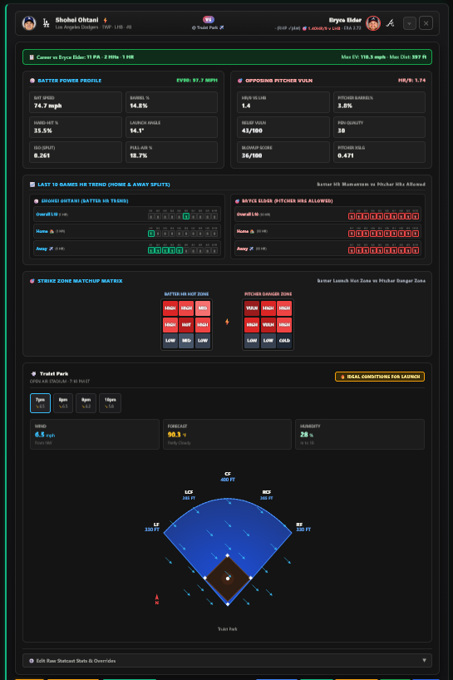Select the 9pm weather time tab
The height and width of the screenshot is (680, 453).
coord(86,403)
